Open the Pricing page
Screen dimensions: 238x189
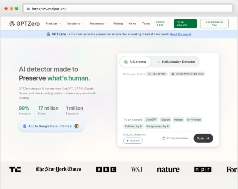pyautogui.click(x=118, y=24)
